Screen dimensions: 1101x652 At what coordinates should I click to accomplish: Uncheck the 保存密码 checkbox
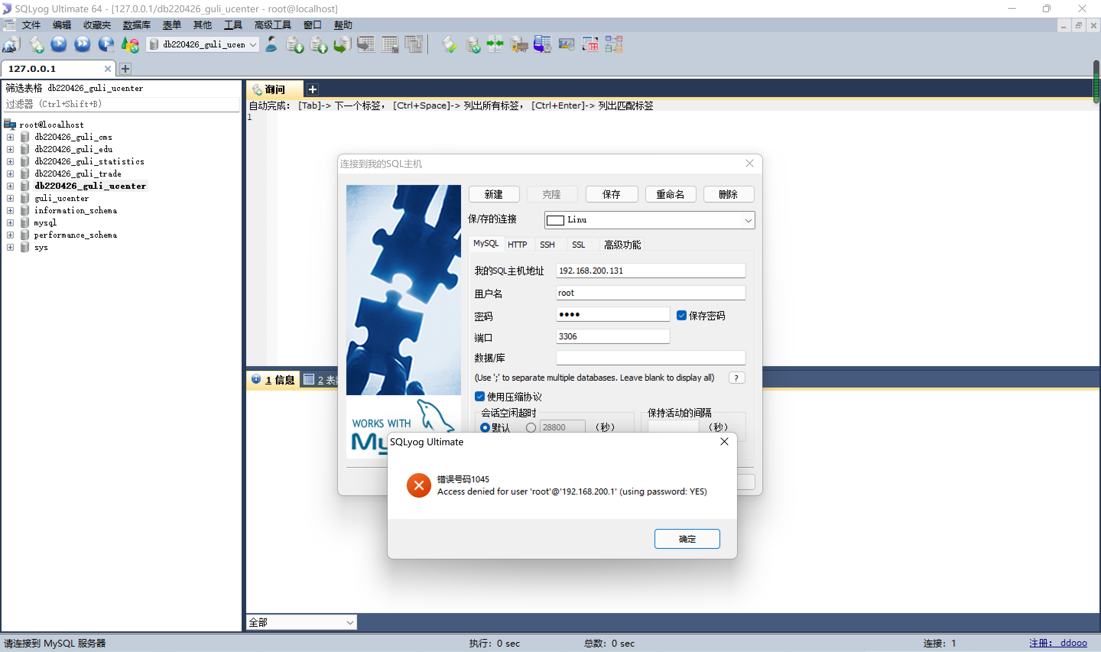tap(681, 315)
